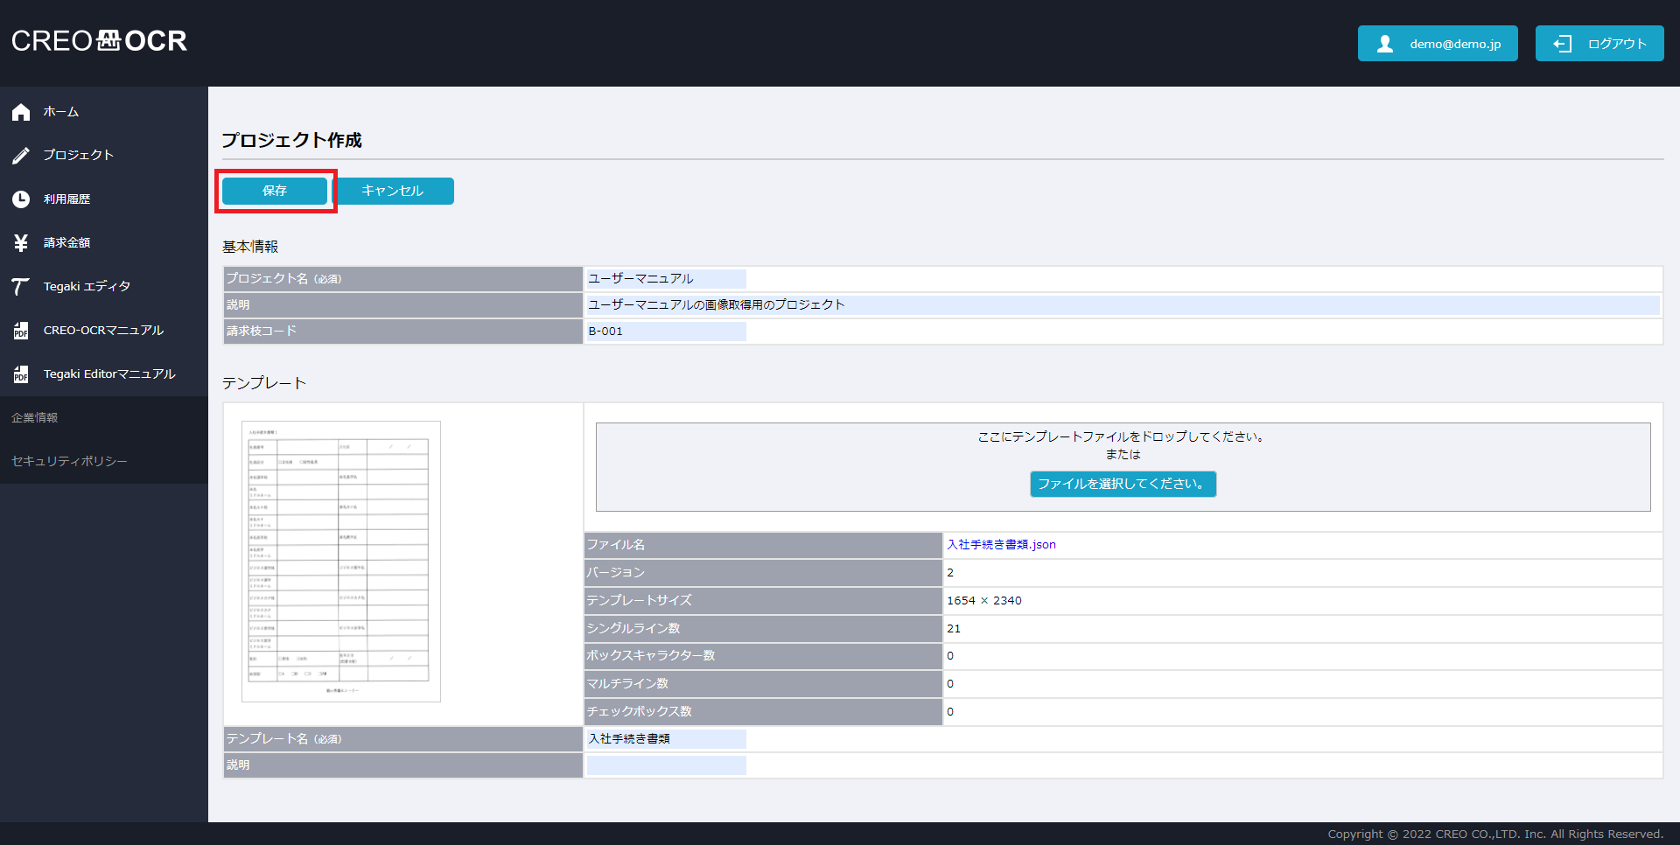Click the yen billing amount icon
The image size is (1680, 845).
(21, 243)
